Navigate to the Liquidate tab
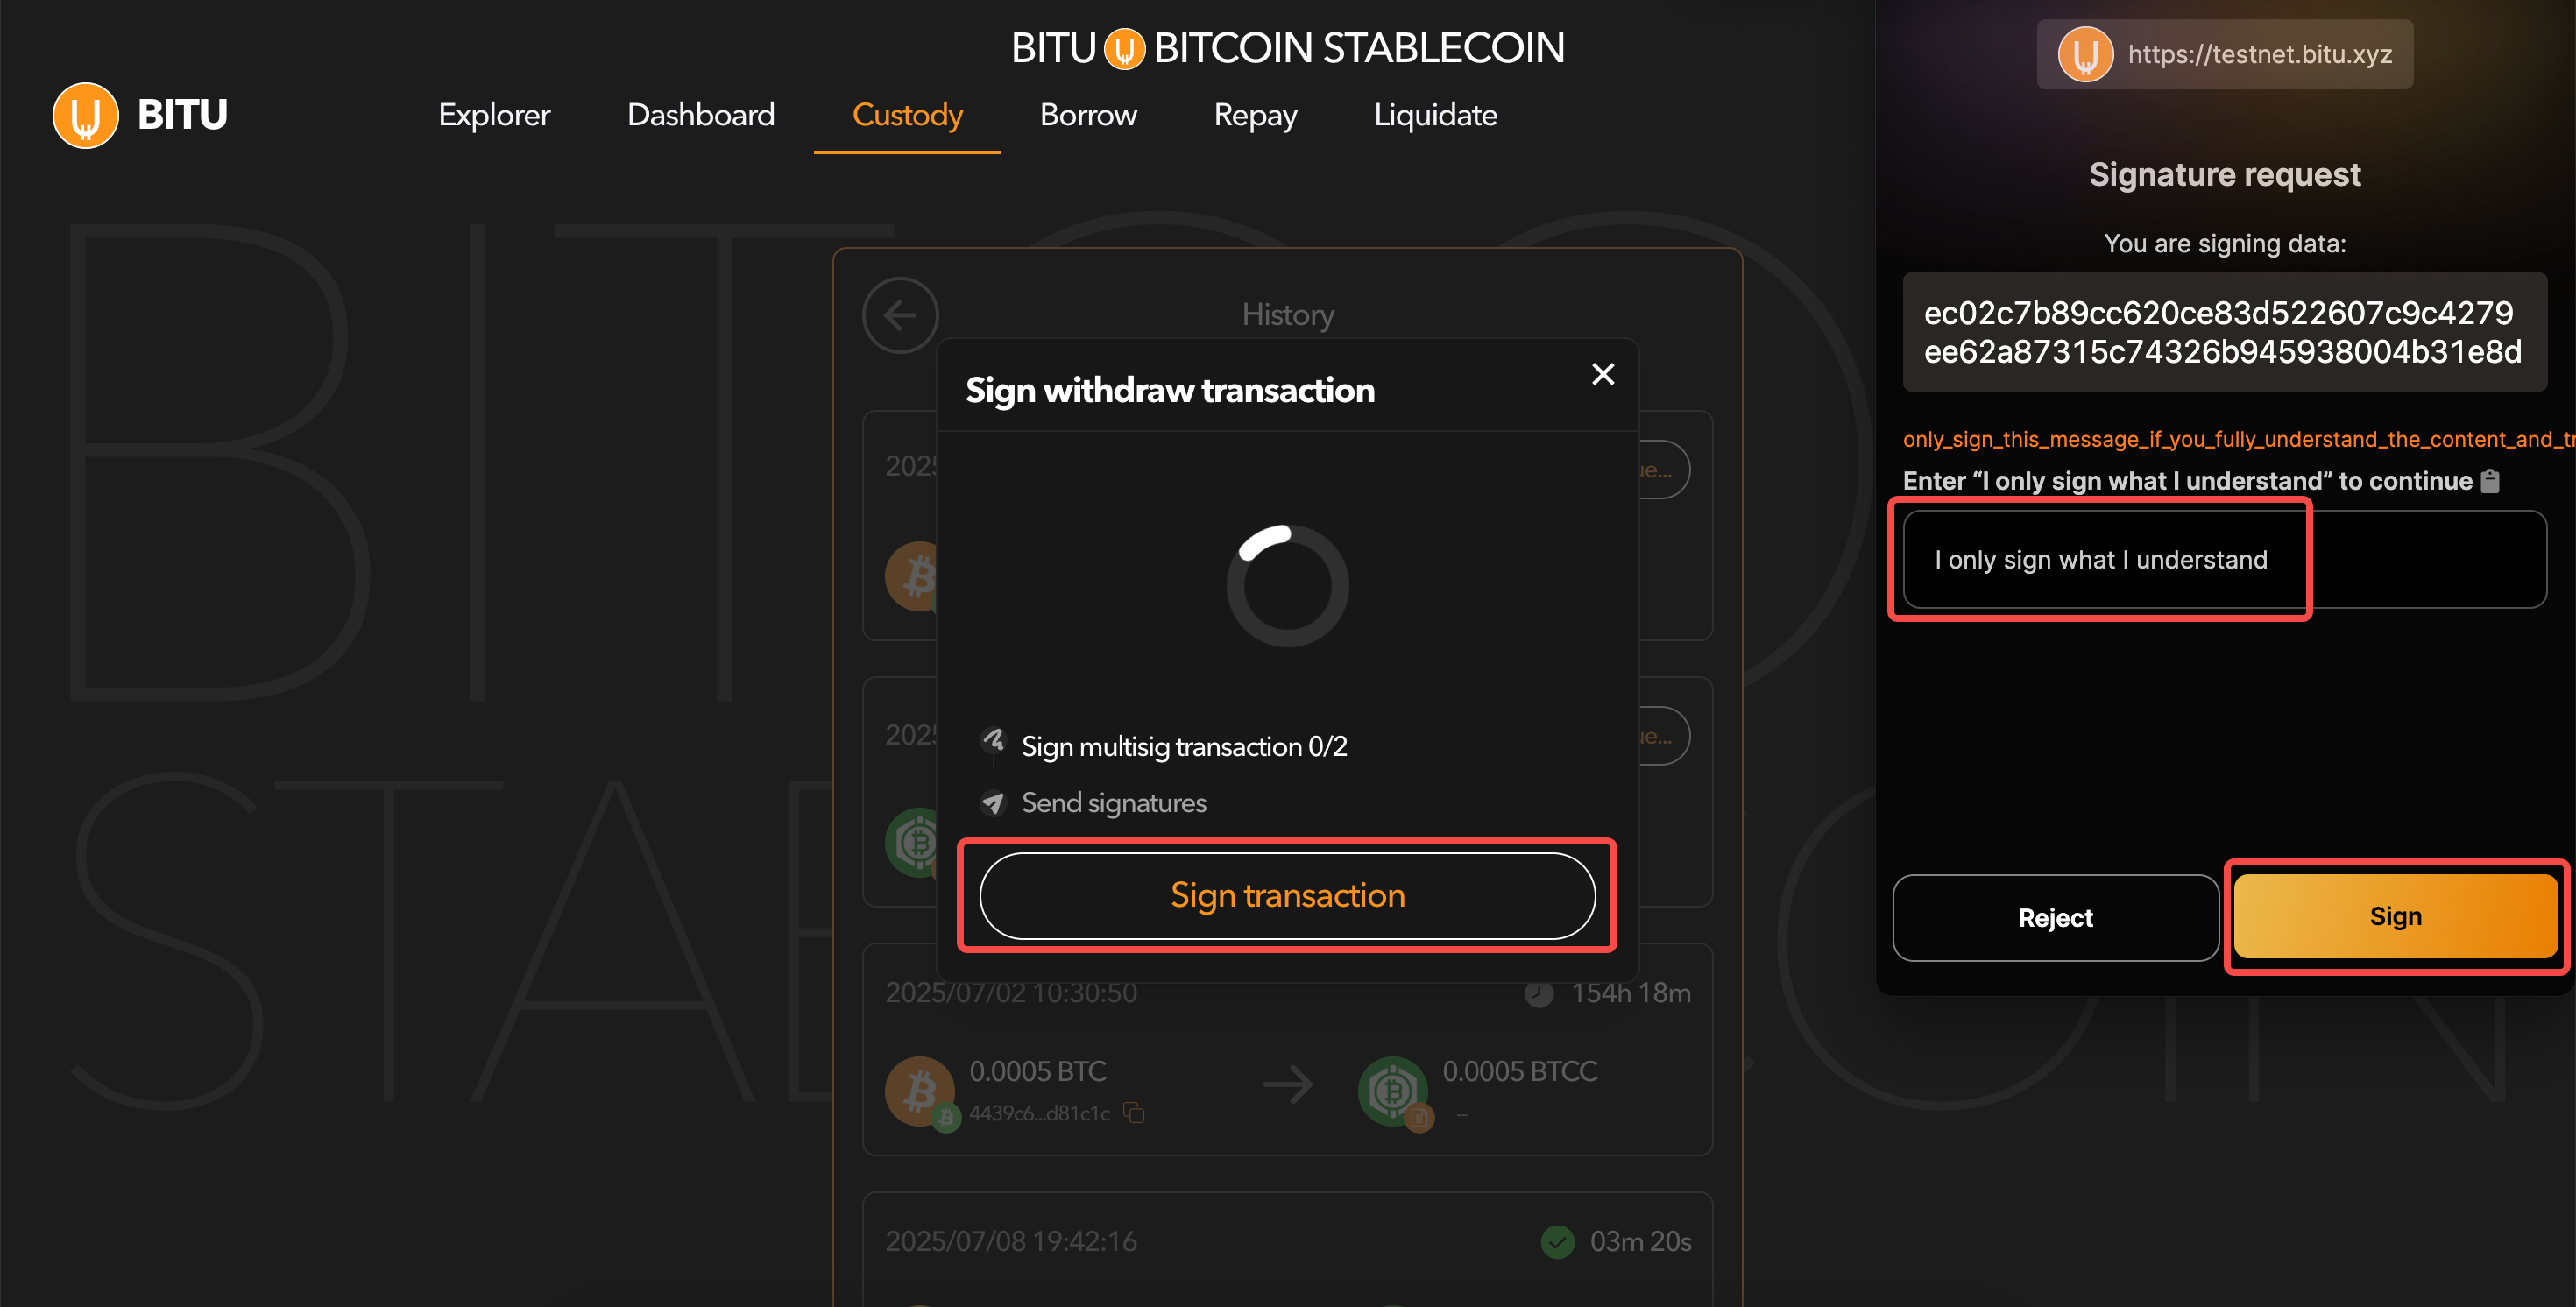The height and width of the screenshot is (1307, 2576). tap(1435, 115)
